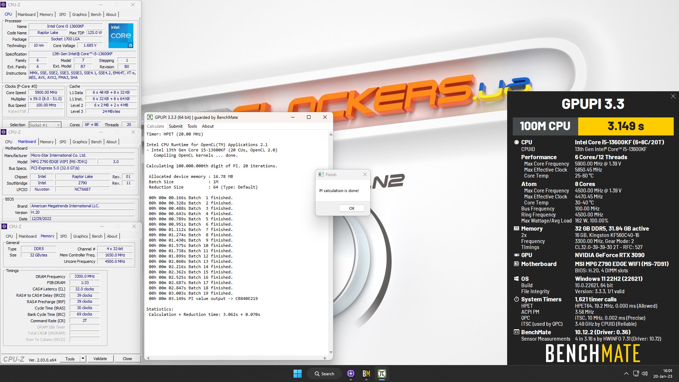Close the BenchMate GPUPI 3.3 result panel
679x382 pixels.
click(x=673, y=96)
